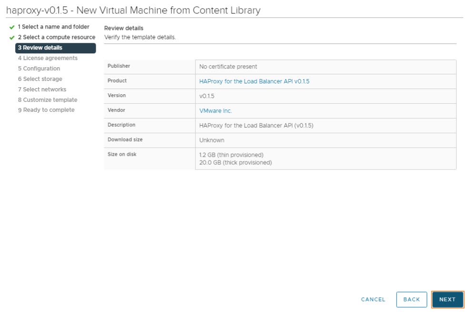Open step 8 Customize template
Viewport: 470px width, 312px height.
click(x=48, y=100)
